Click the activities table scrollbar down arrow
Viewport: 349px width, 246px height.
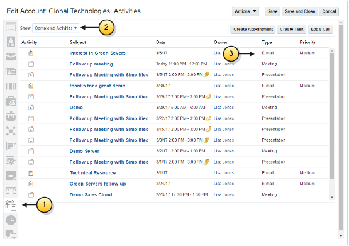point(331,198)
